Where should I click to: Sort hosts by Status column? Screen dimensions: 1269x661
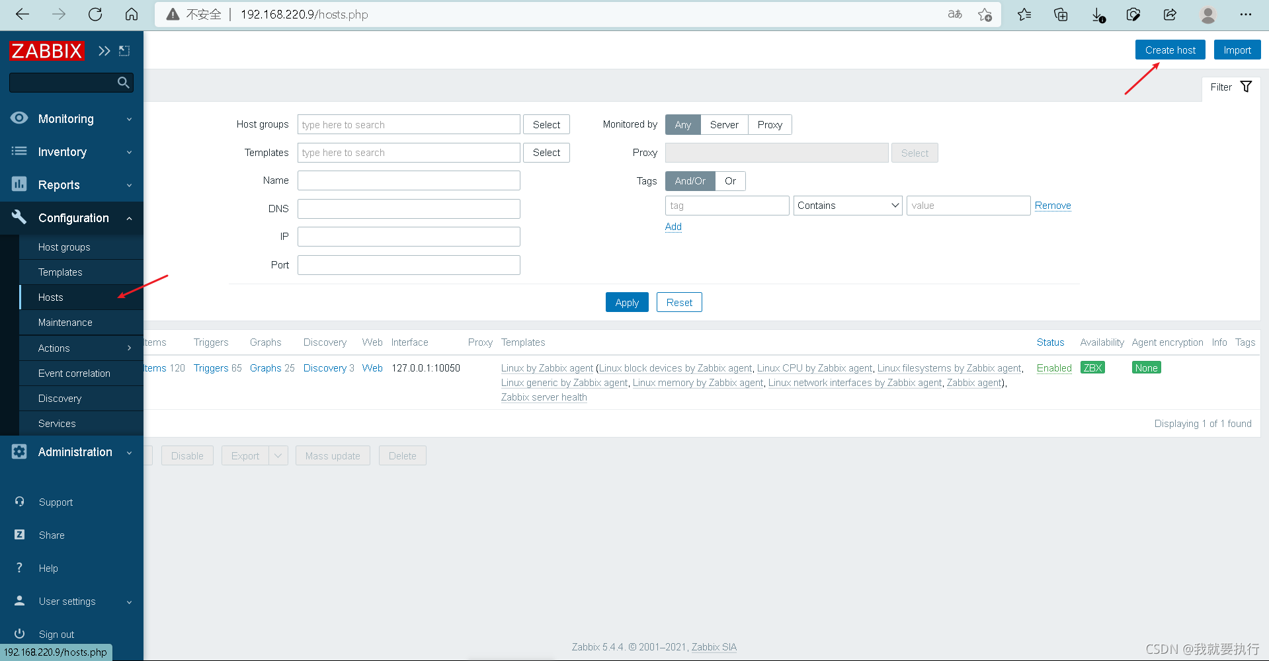coord(1050,342)
